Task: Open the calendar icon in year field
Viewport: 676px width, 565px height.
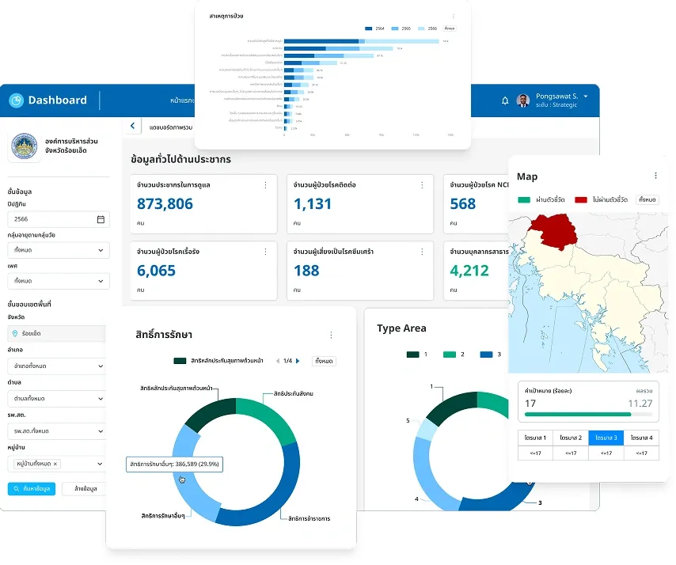Action: [101, 219]
